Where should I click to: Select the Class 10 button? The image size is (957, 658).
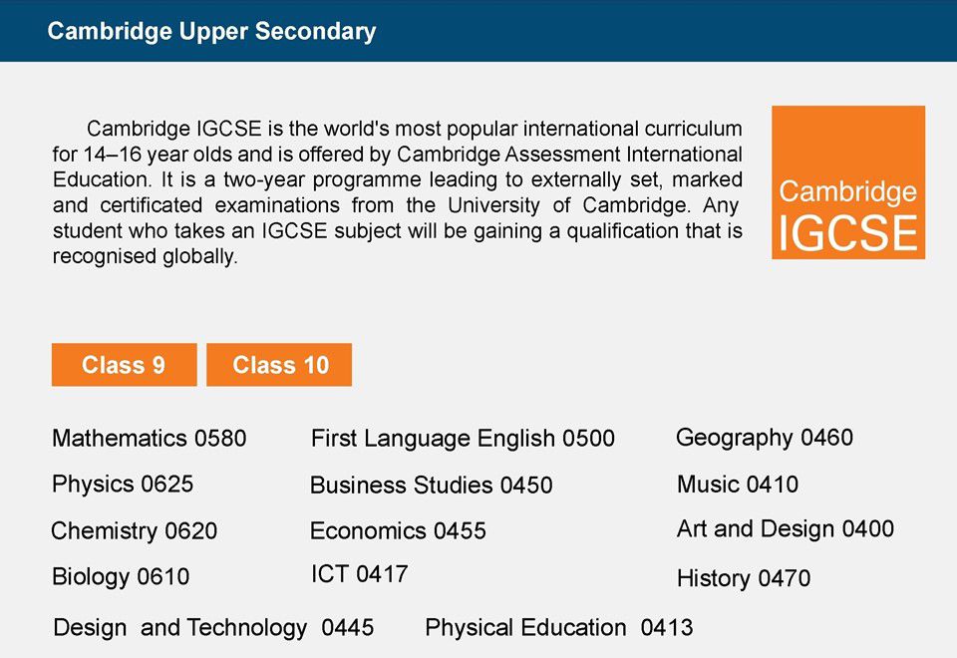coord(279,365)
